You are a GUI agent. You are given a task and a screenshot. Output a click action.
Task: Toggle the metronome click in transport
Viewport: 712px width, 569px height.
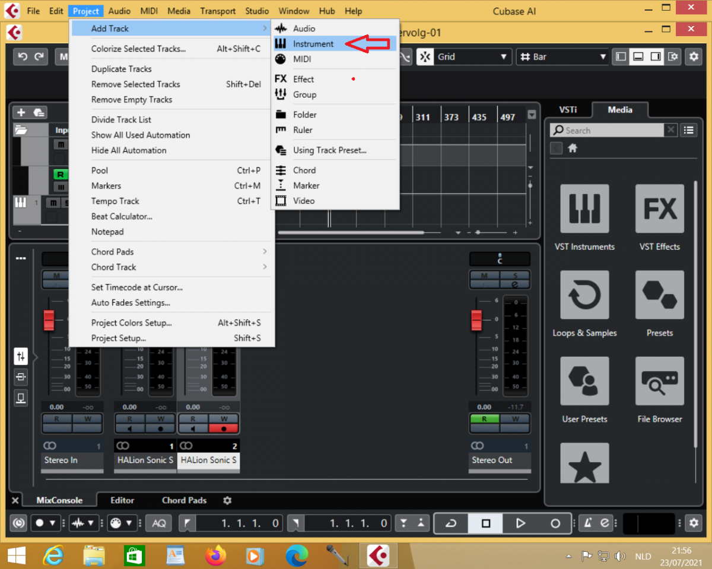coord(588,523)
